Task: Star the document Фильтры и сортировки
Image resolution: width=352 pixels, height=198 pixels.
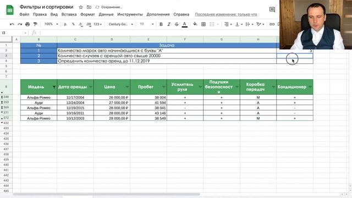Action: pyautogui.click(x=81, y=7)
